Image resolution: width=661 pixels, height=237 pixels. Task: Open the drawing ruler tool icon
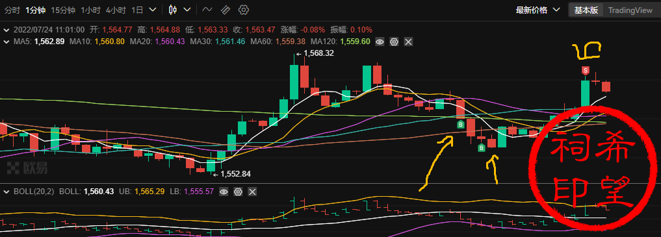[x=226, y=10]
